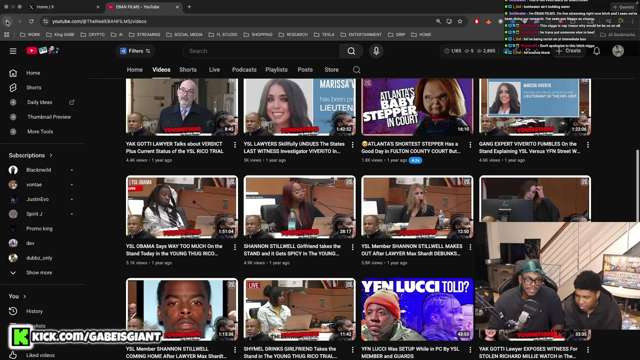
Task: Bookmark this page with the star icon
Action: point(460,21)
